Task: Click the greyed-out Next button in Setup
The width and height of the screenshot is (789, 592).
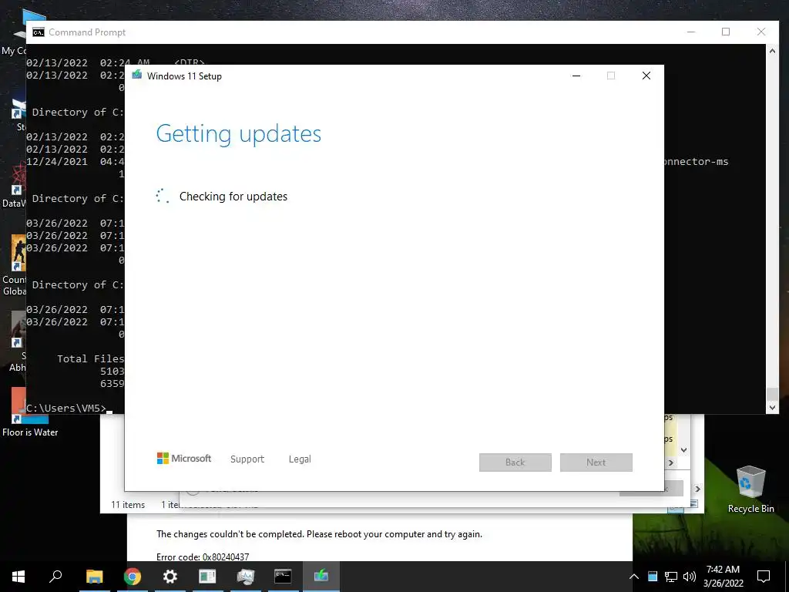Action: [x=596, y=462]
